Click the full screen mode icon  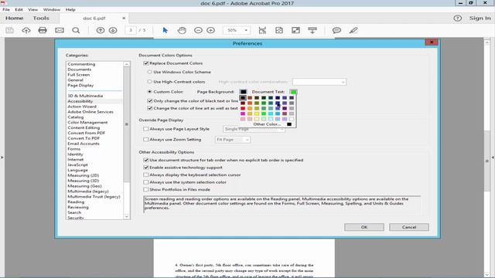pos(295,30)
